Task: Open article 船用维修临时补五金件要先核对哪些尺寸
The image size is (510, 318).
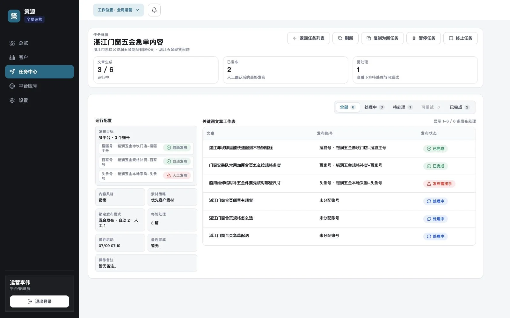Action: [245, 183]
